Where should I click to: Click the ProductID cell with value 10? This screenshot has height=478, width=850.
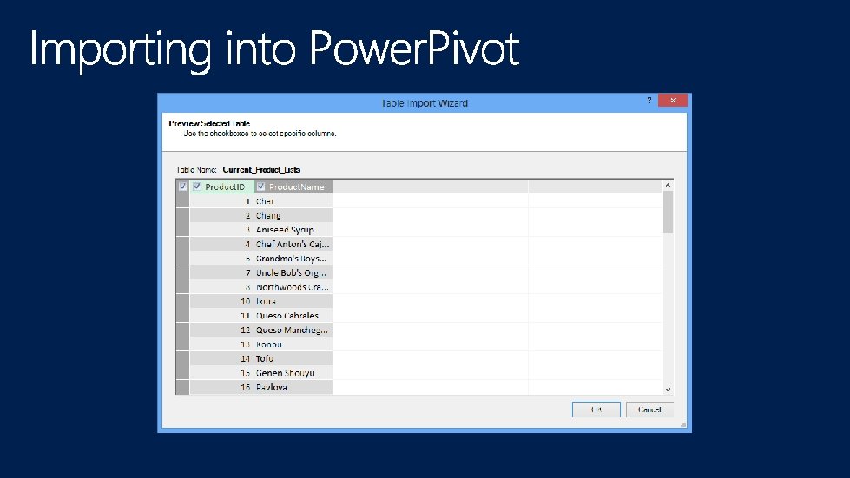[x=221, y=301]
